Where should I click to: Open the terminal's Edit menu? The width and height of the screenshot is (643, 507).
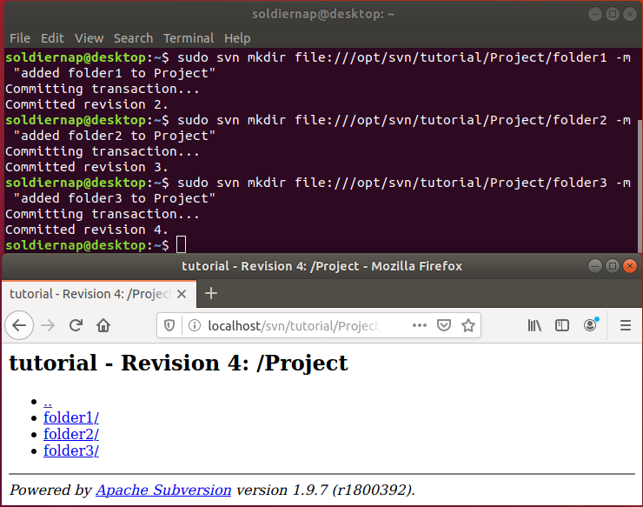[x=52, y=38]
